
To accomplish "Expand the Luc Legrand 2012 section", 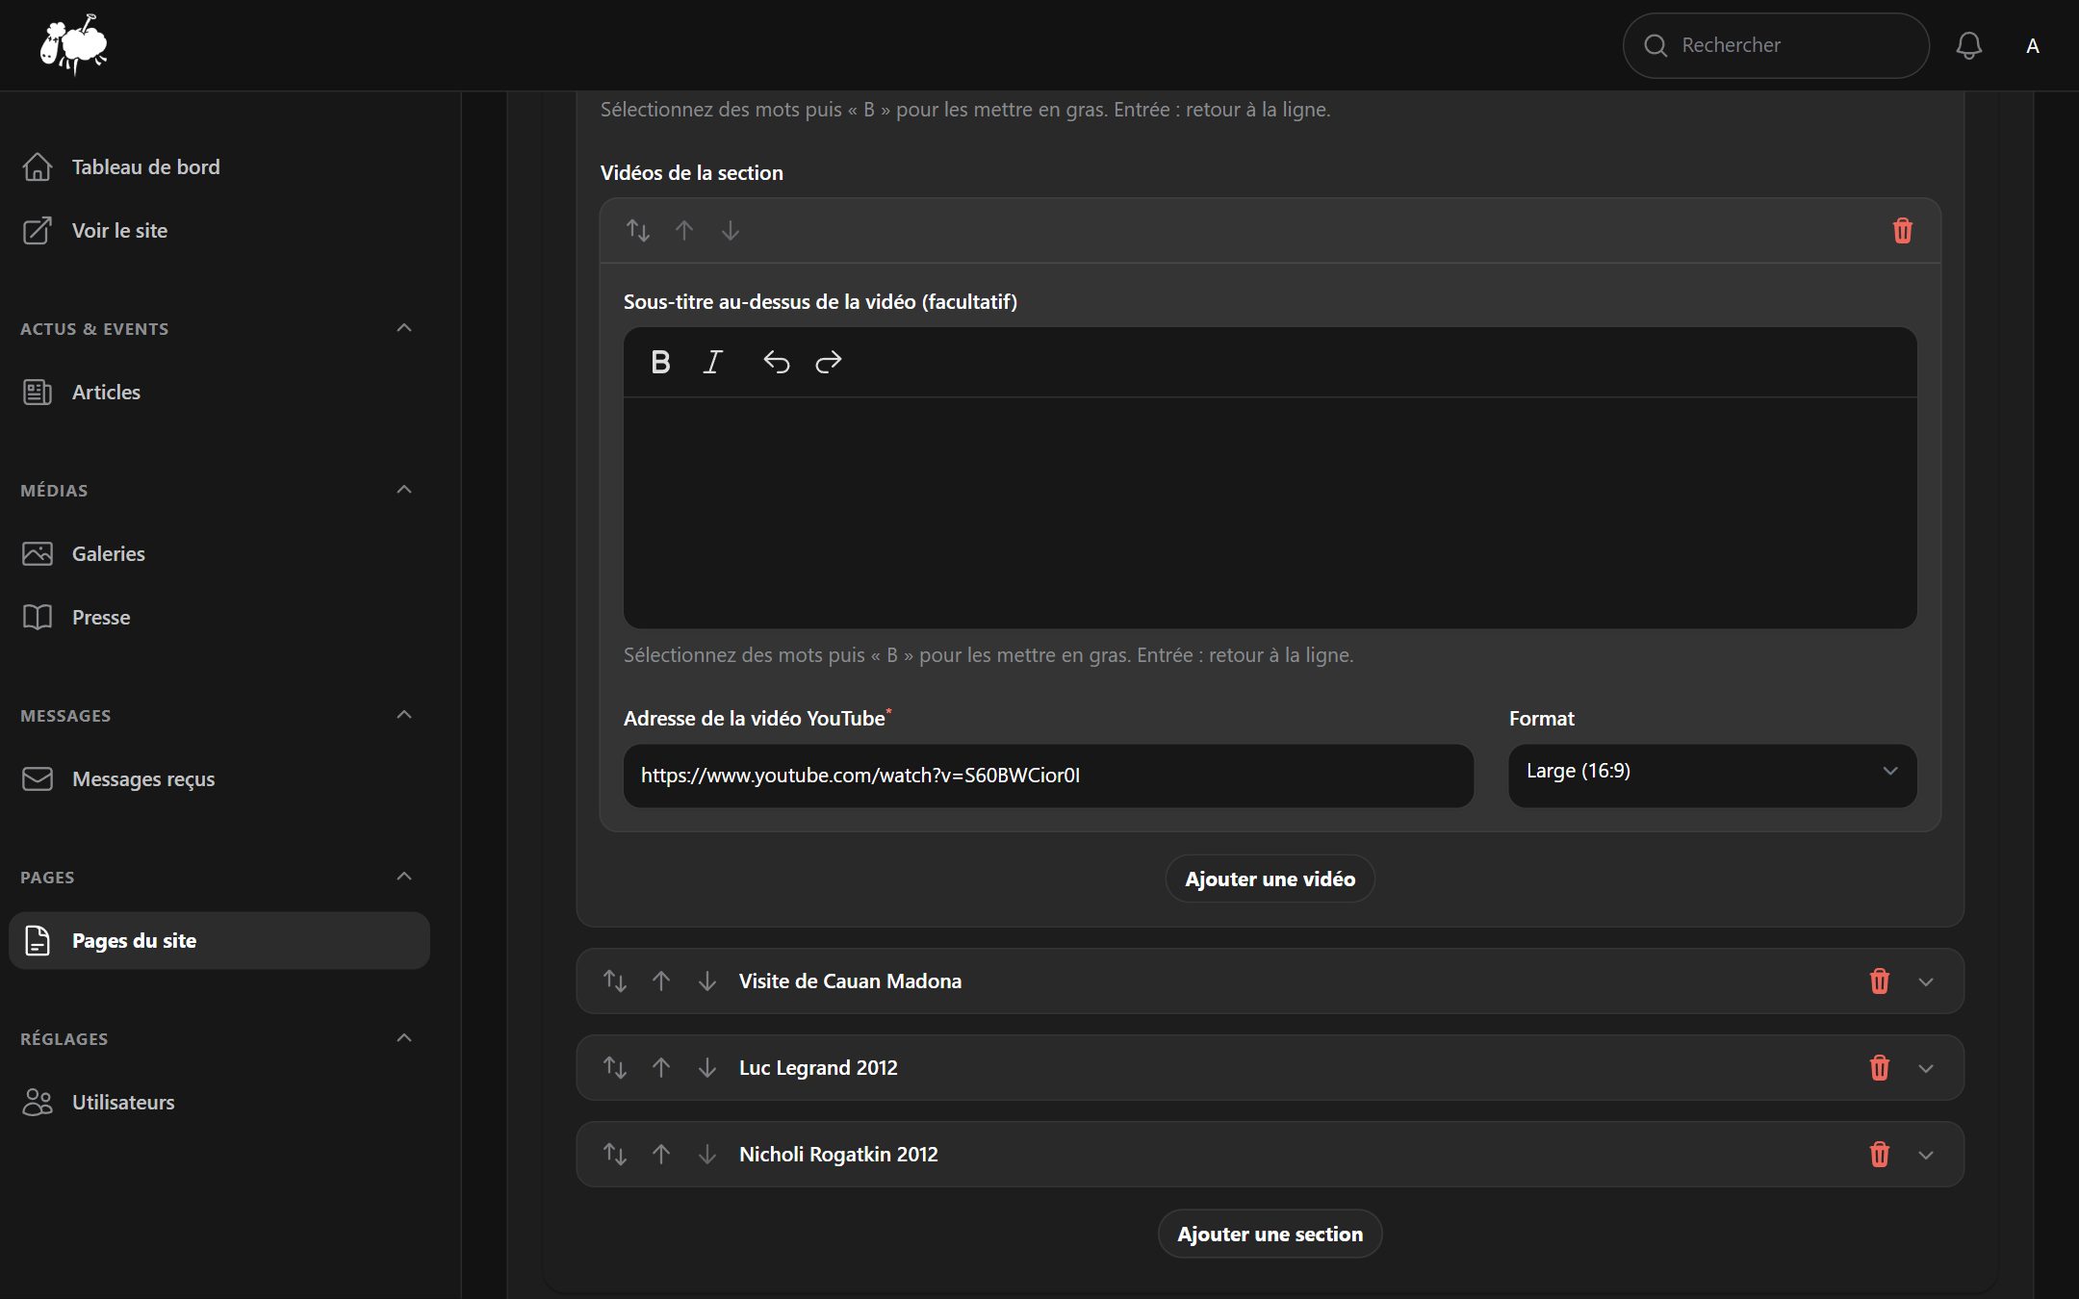I will pyautogui.click(x=1926, y=1068).
